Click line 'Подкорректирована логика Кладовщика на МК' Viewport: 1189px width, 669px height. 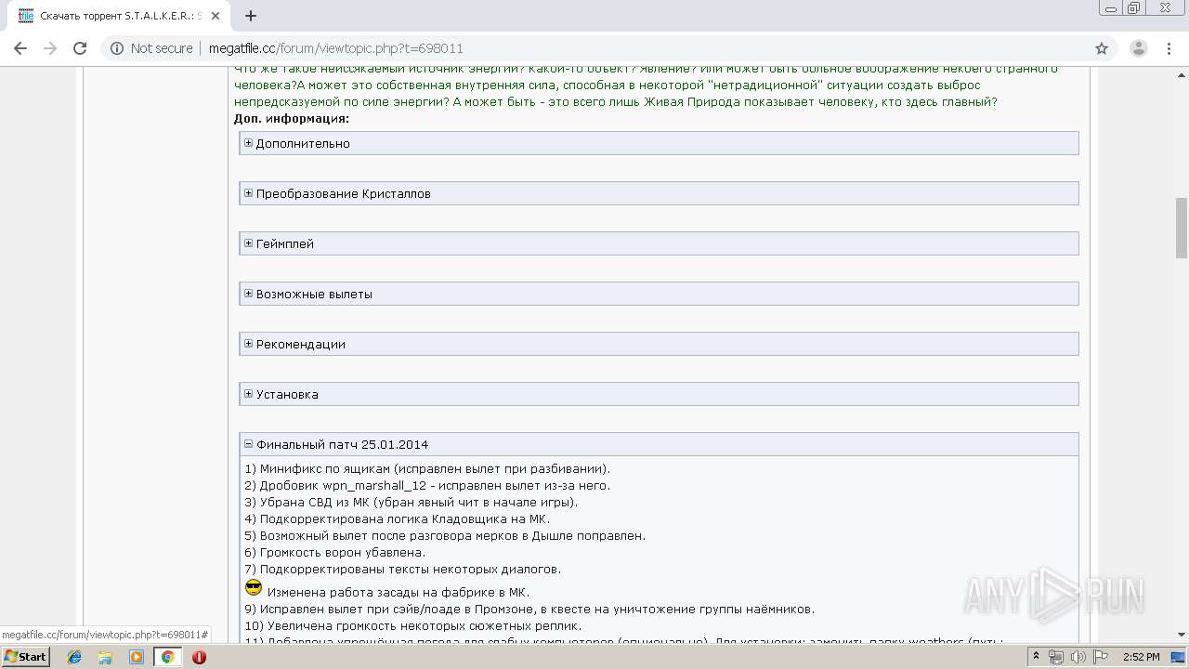[398, 518]
